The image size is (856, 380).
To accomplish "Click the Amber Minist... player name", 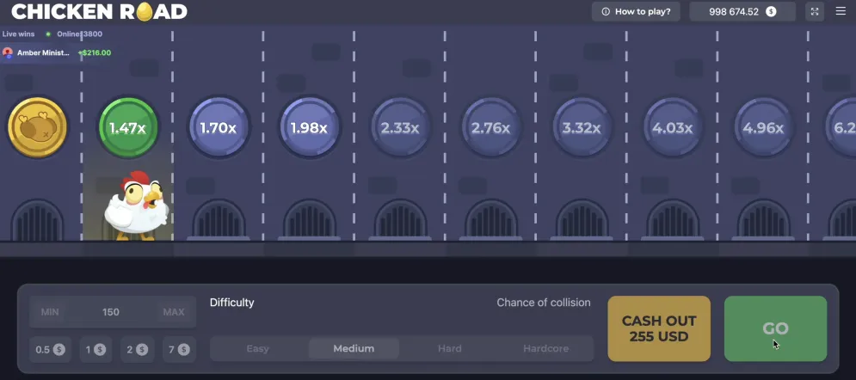I will click(44, 53).
